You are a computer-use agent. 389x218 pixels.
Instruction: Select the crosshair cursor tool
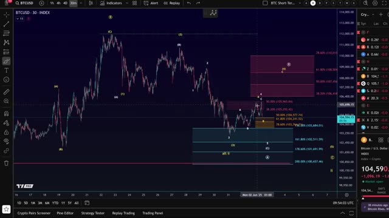coord(7,15)
